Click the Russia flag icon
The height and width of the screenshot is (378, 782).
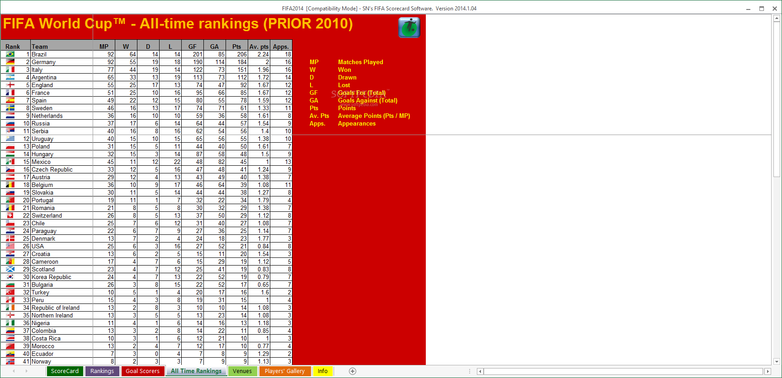pyautogui.click(x=10, y=123)
